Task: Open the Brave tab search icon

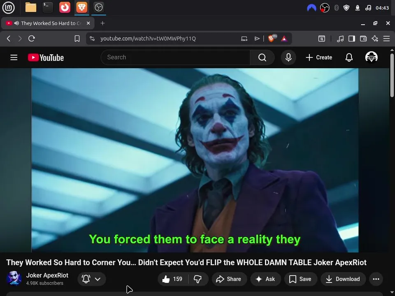Action: pyautogui.click(x=322, y=39)
